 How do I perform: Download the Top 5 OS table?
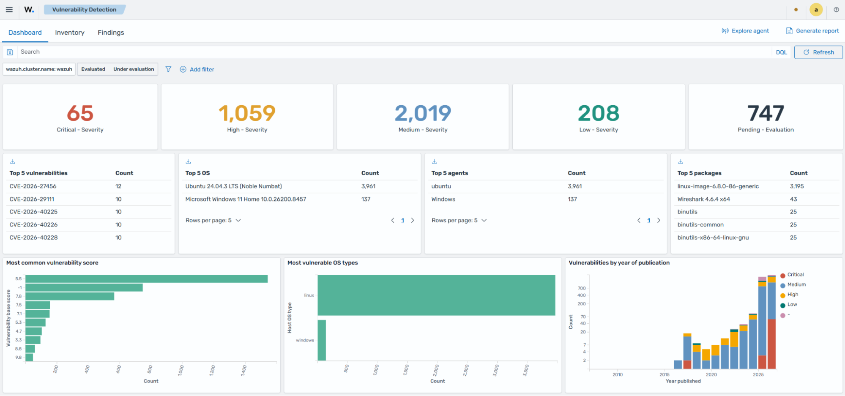click(x=189, y=161)
